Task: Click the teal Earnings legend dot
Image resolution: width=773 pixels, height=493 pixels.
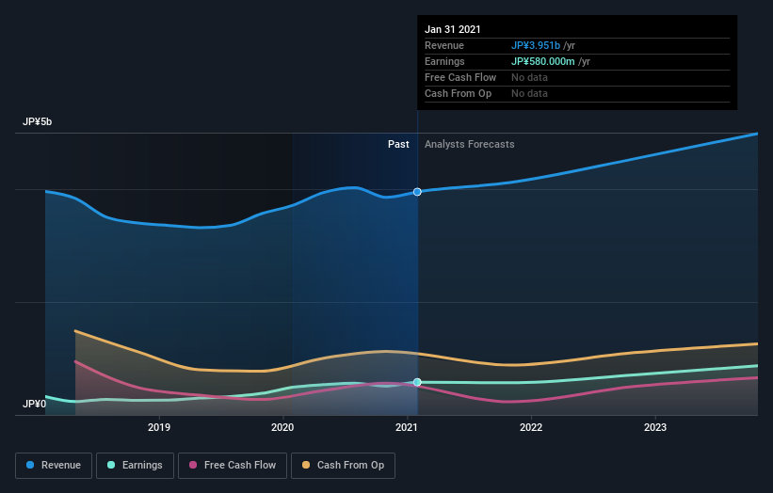Action: tap(111, 465)
